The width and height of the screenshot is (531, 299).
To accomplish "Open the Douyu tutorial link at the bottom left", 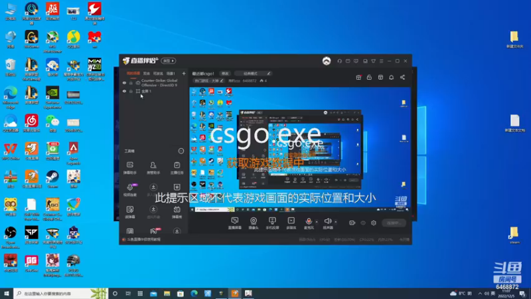I will click(x=141, y=239).
